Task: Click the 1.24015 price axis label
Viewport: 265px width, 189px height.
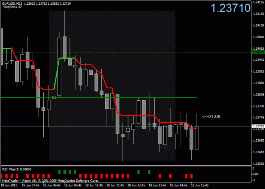Action: (258, 48)
